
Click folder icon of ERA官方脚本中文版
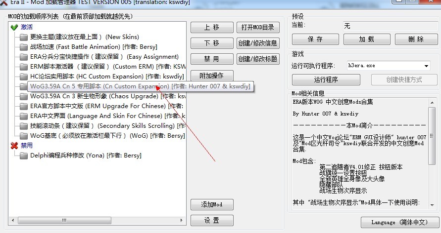click(x=24, y=106)
